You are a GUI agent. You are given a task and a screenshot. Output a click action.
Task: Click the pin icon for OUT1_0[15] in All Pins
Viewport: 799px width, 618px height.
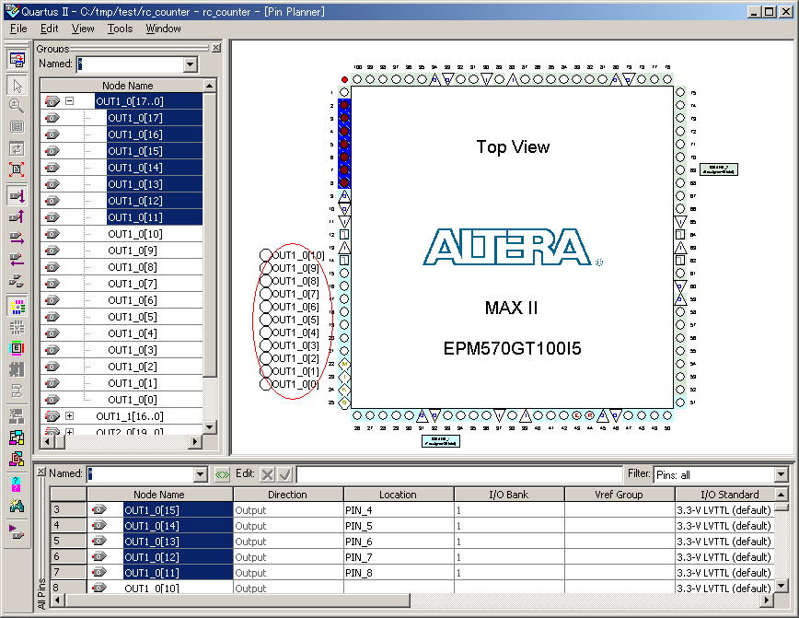click(x=98, y=510)
